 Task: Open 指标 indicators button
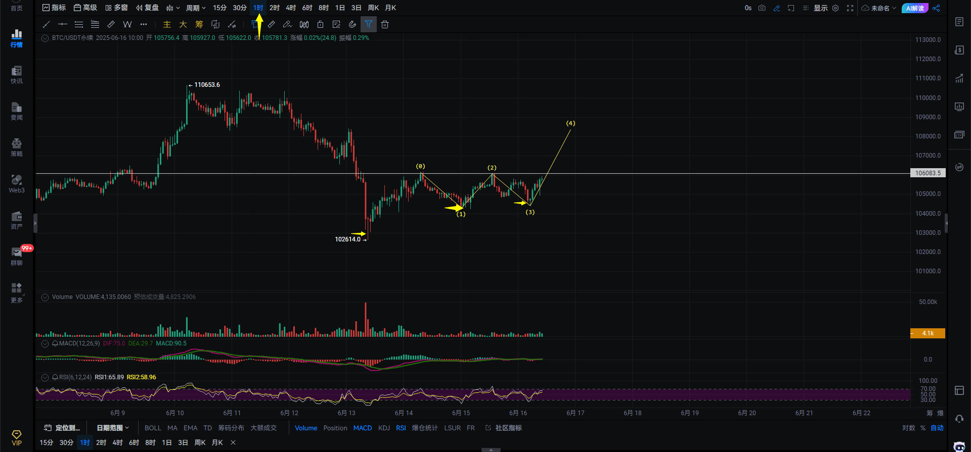(x=54, y=8)
